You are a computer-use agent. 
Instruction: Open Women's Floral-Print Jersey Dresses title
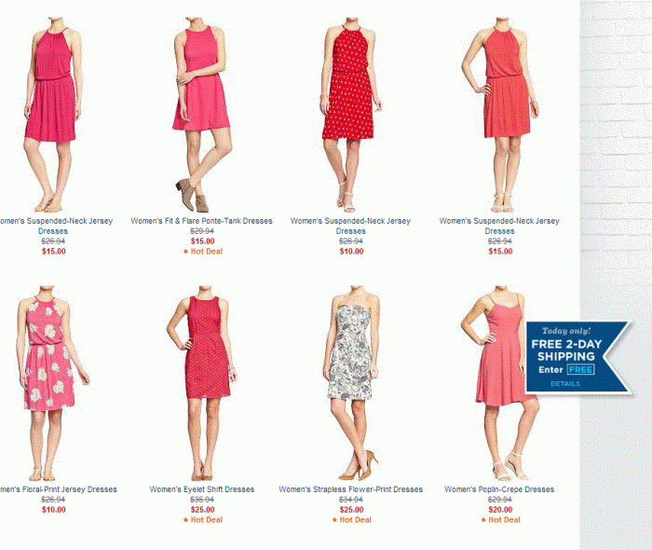58,489
